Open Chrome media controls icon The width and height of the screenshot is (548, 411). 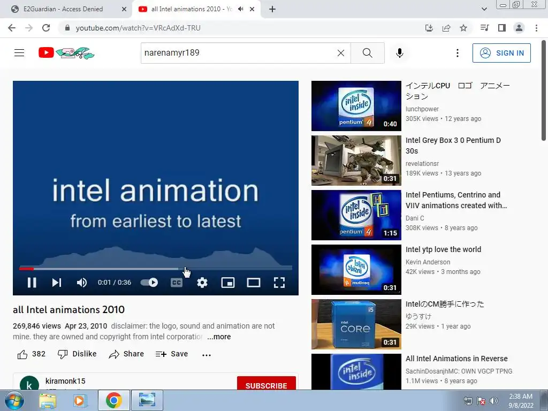[x=484, y=28]
